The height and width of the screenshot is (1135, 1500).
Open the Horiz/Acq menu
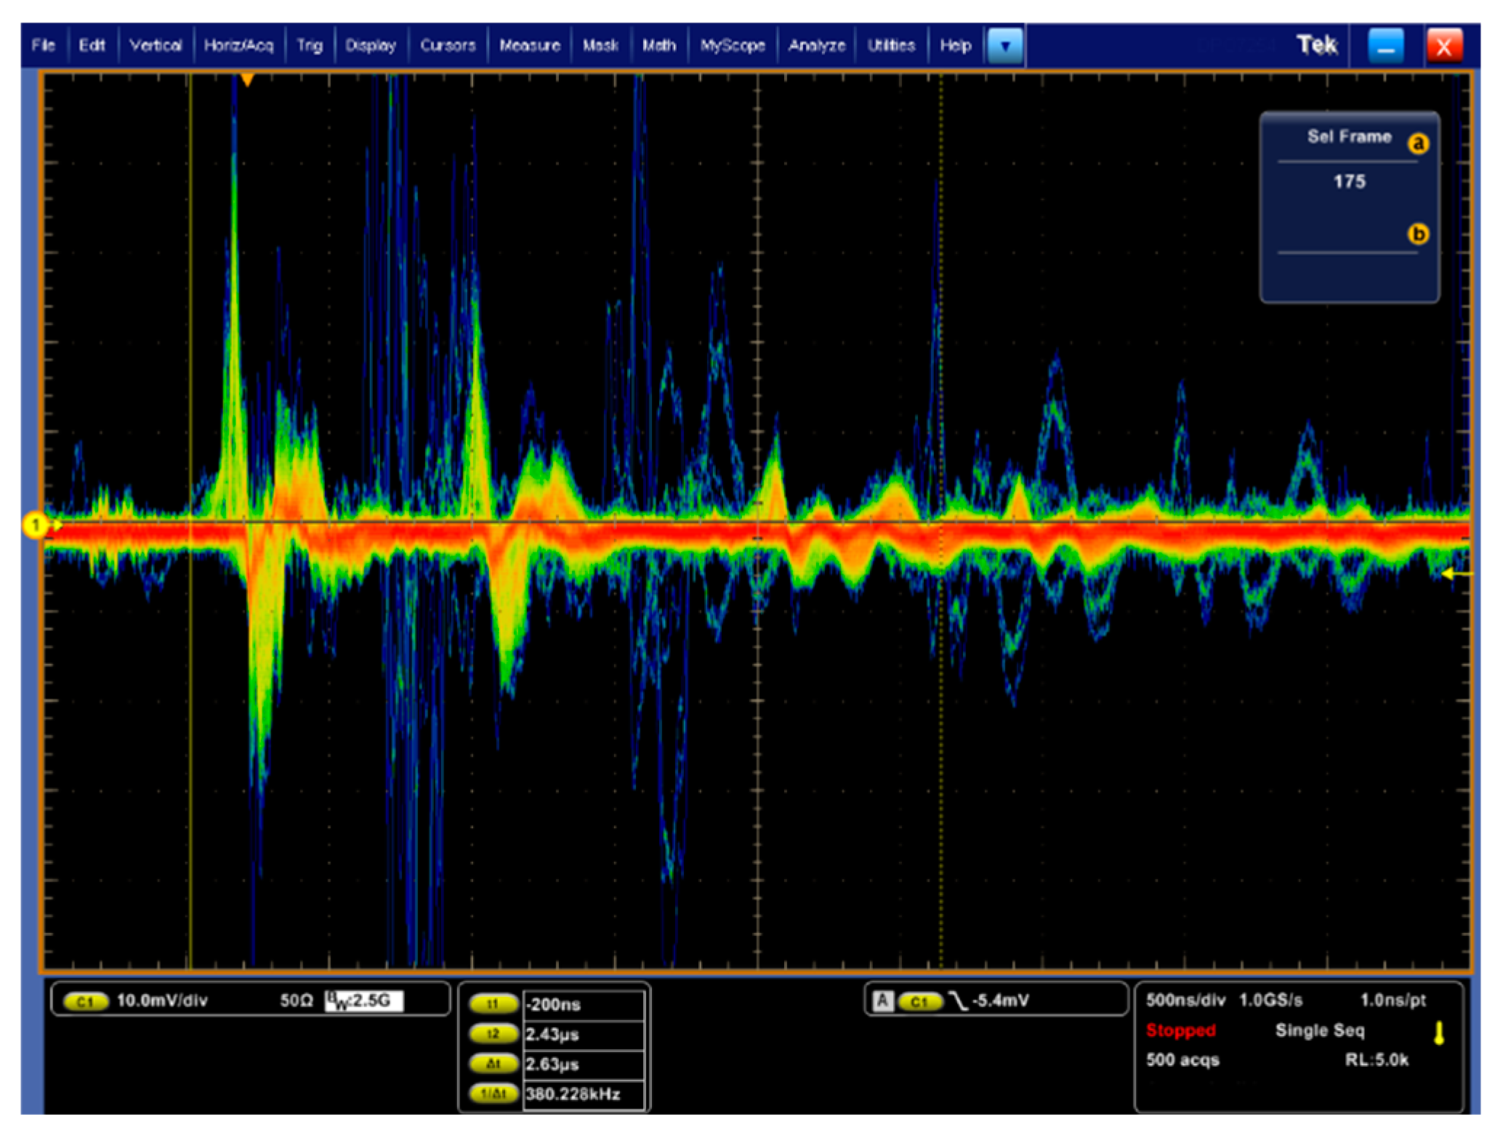[238, 46]
